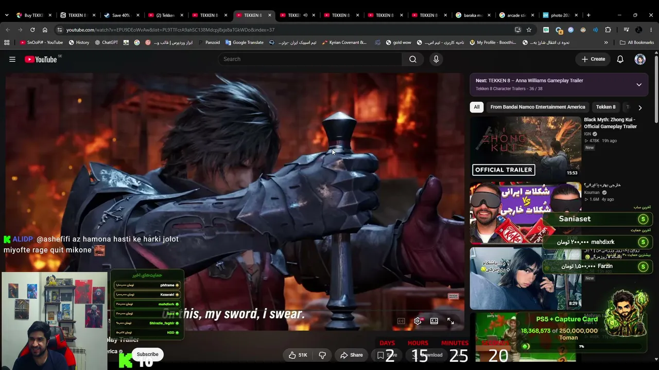Open the ChatGPT bookmark

click(x=106, y=43)
